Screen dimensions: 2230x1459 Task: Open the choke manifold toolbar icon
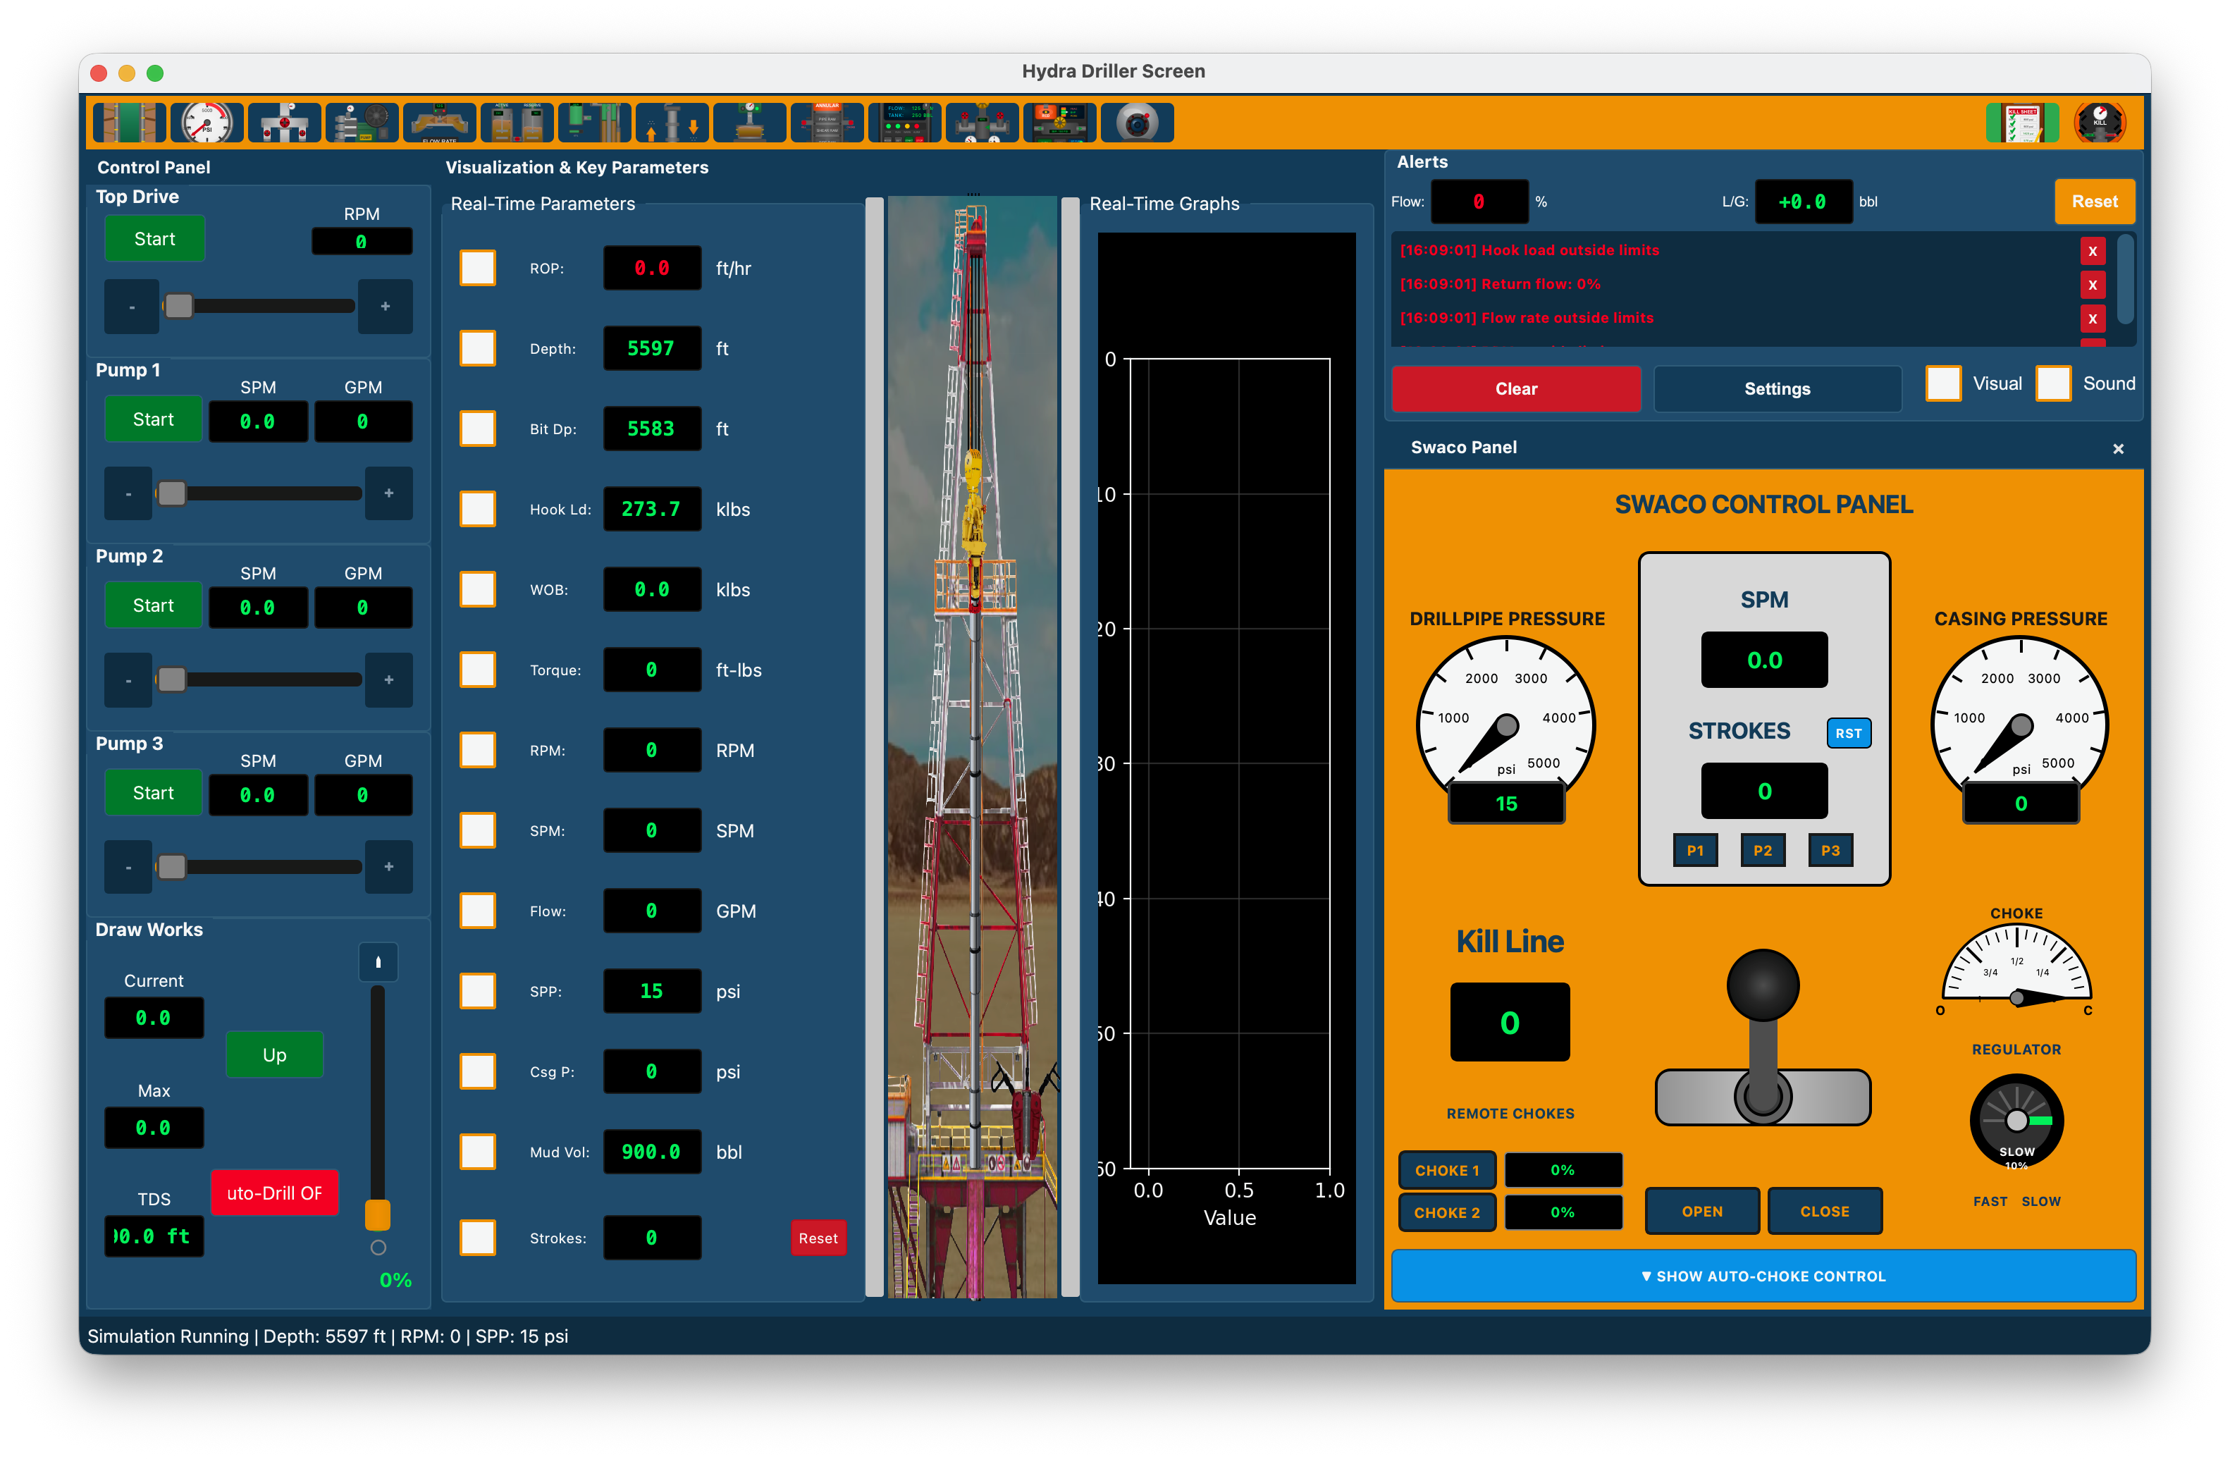[983, 122]
